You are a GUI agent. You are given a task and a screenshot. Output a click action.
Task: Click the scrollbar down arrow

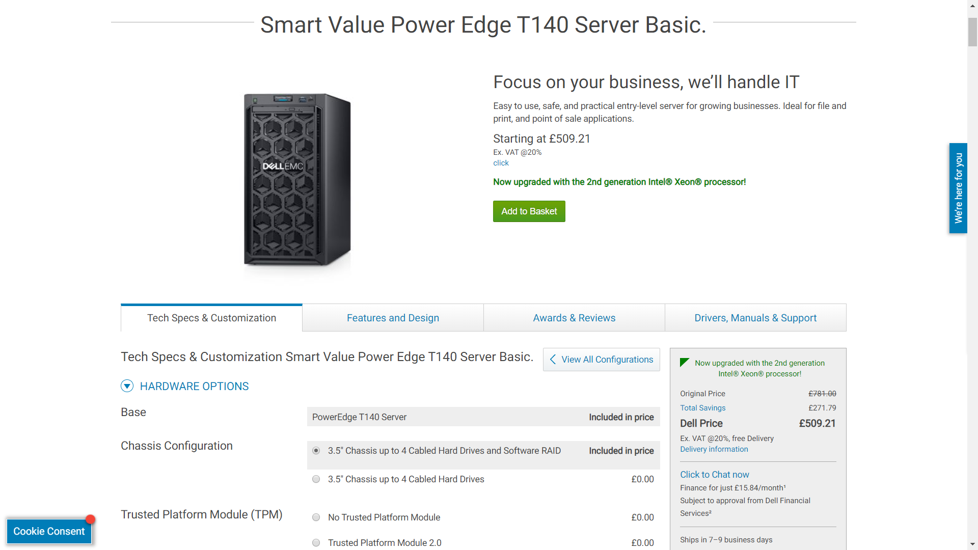pyautogui.click(x=972, y=544)
